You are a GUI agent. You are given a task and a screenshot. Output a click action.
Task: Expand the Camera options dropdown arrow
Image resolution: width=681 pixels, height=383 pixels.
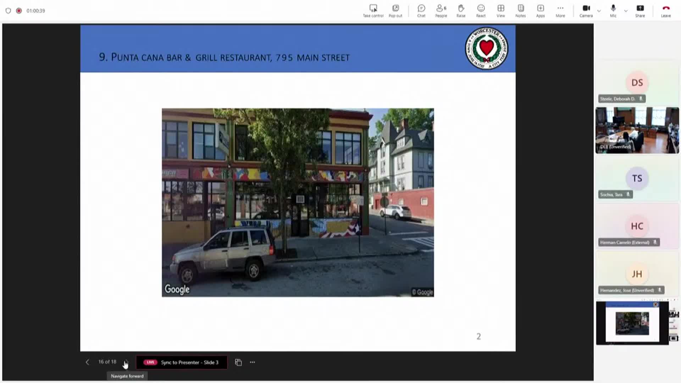[x=599, y=11]
